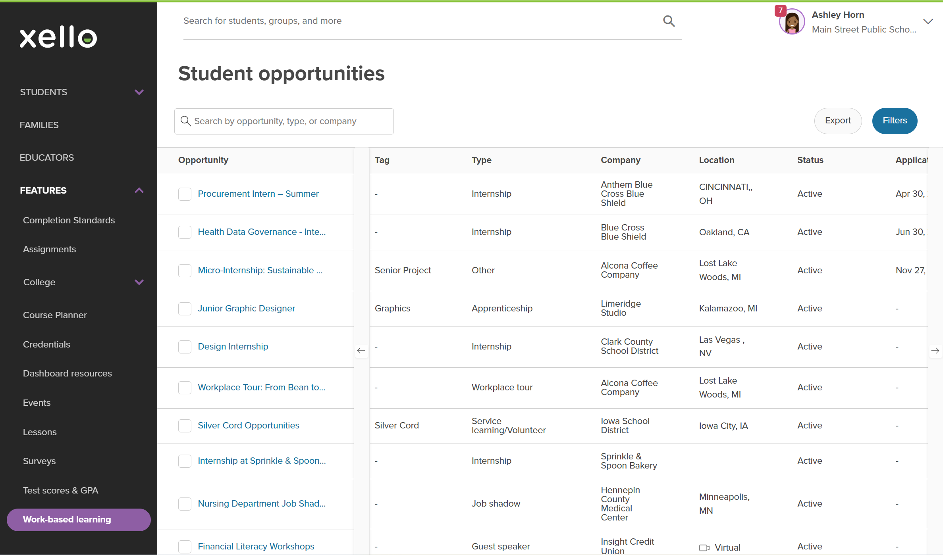
Task: Open Ashley Horn's profile avatar
Action: pyautogui.click(x=792, y=22)
